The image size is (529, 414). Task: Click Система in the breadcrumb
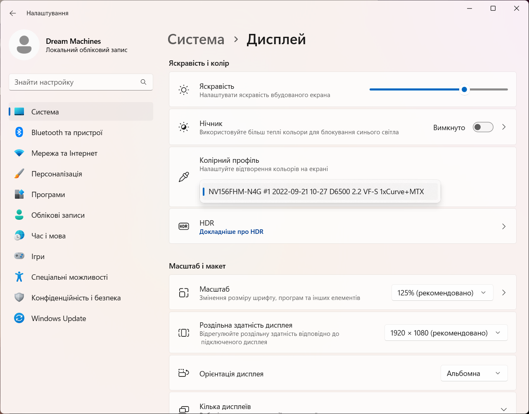196,40
